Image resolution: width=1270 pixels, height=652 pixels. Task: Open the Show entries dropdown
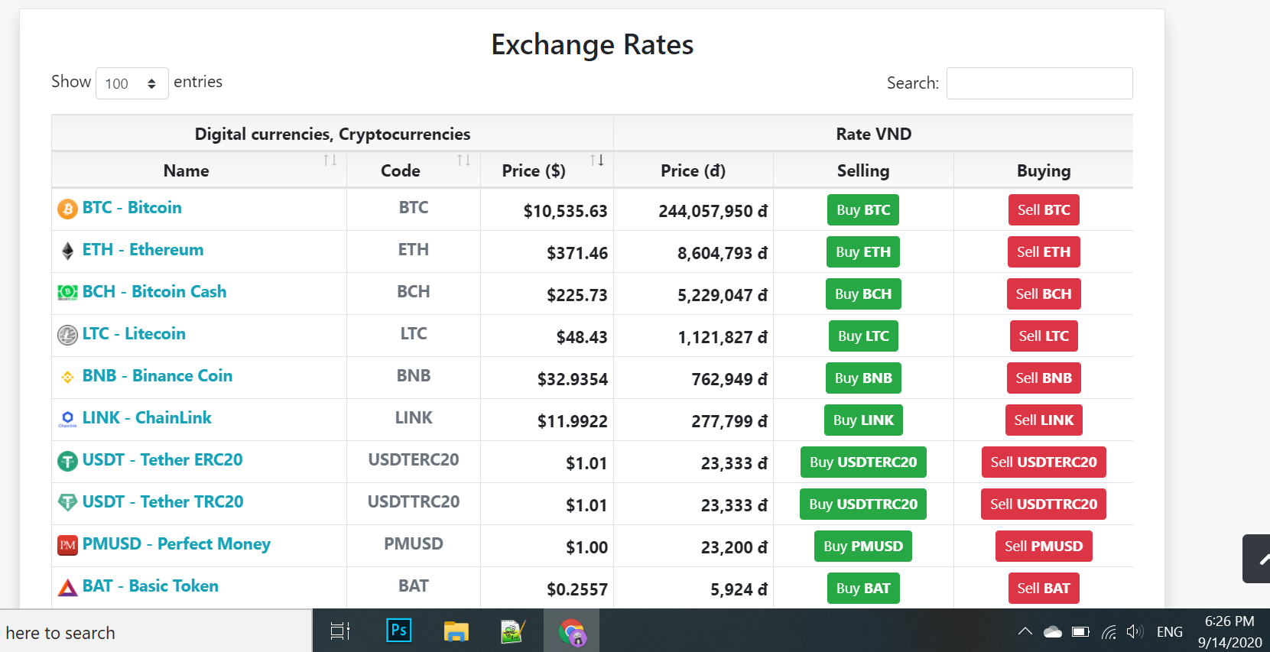pyautogui.click(x=132, y=83)
